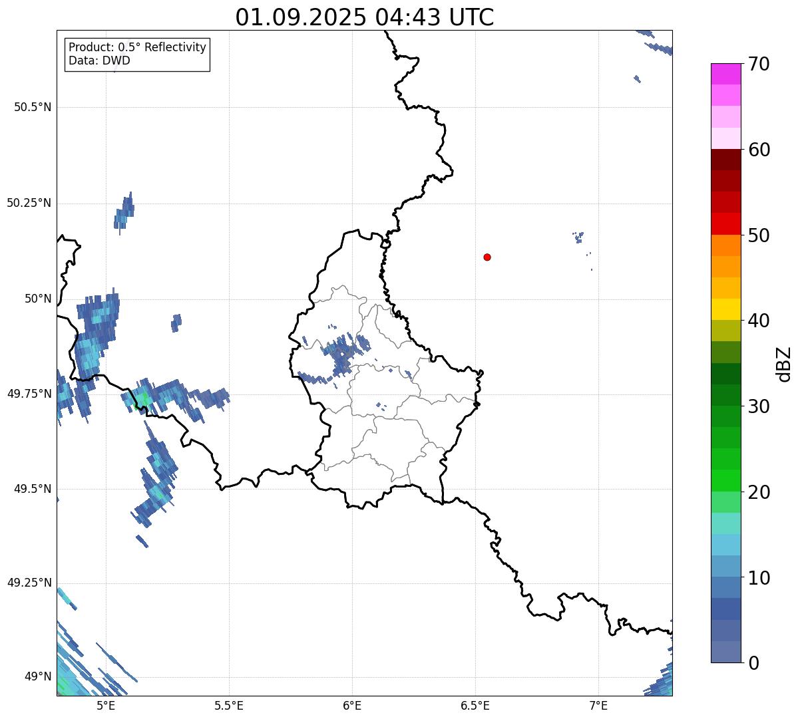Pick the dark maroon colorbar swatch below 60
Screen dimensions: 800x719
coord(725,160)
